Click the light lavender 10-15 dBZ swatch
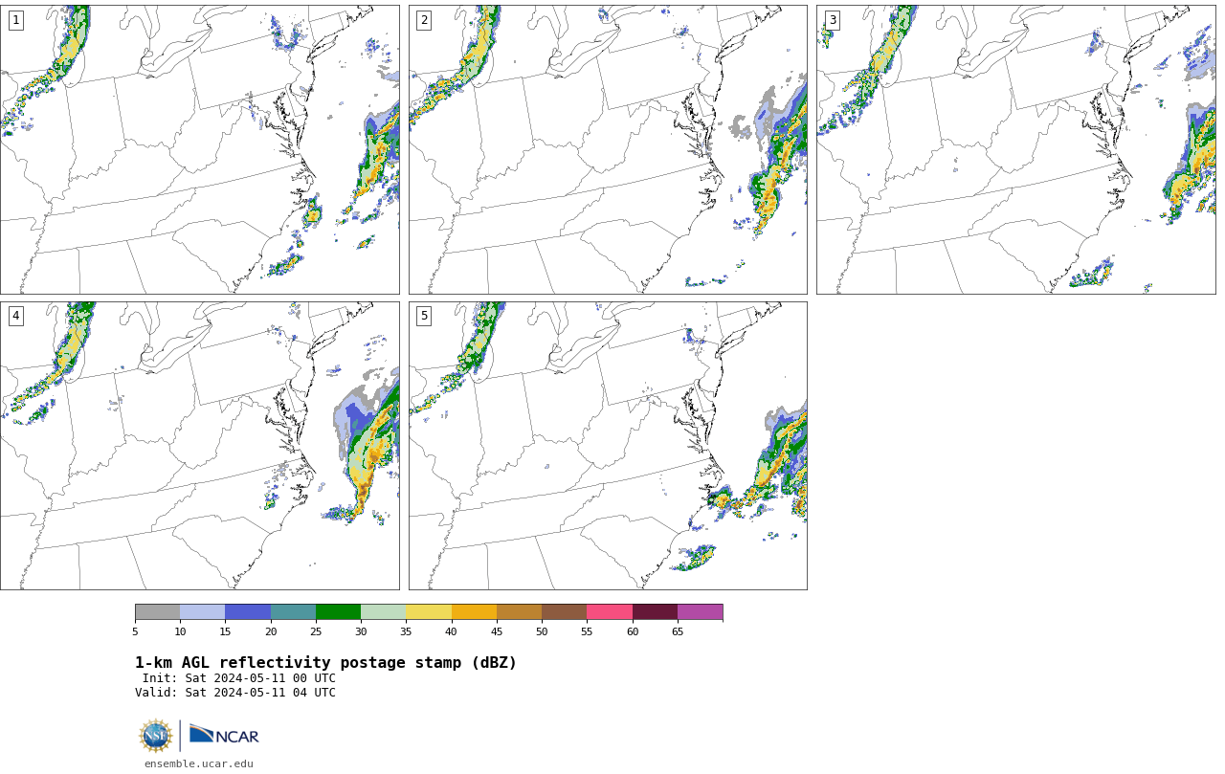The height and width of the screenshot is (774, 1225). [x=203, y=612]
